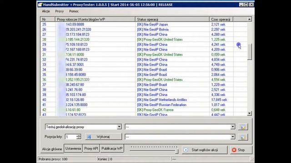Select row 40 Nie GeoIP Netherlands Antilles
Screen dimensions: 291x163
[x=144, y=100]
